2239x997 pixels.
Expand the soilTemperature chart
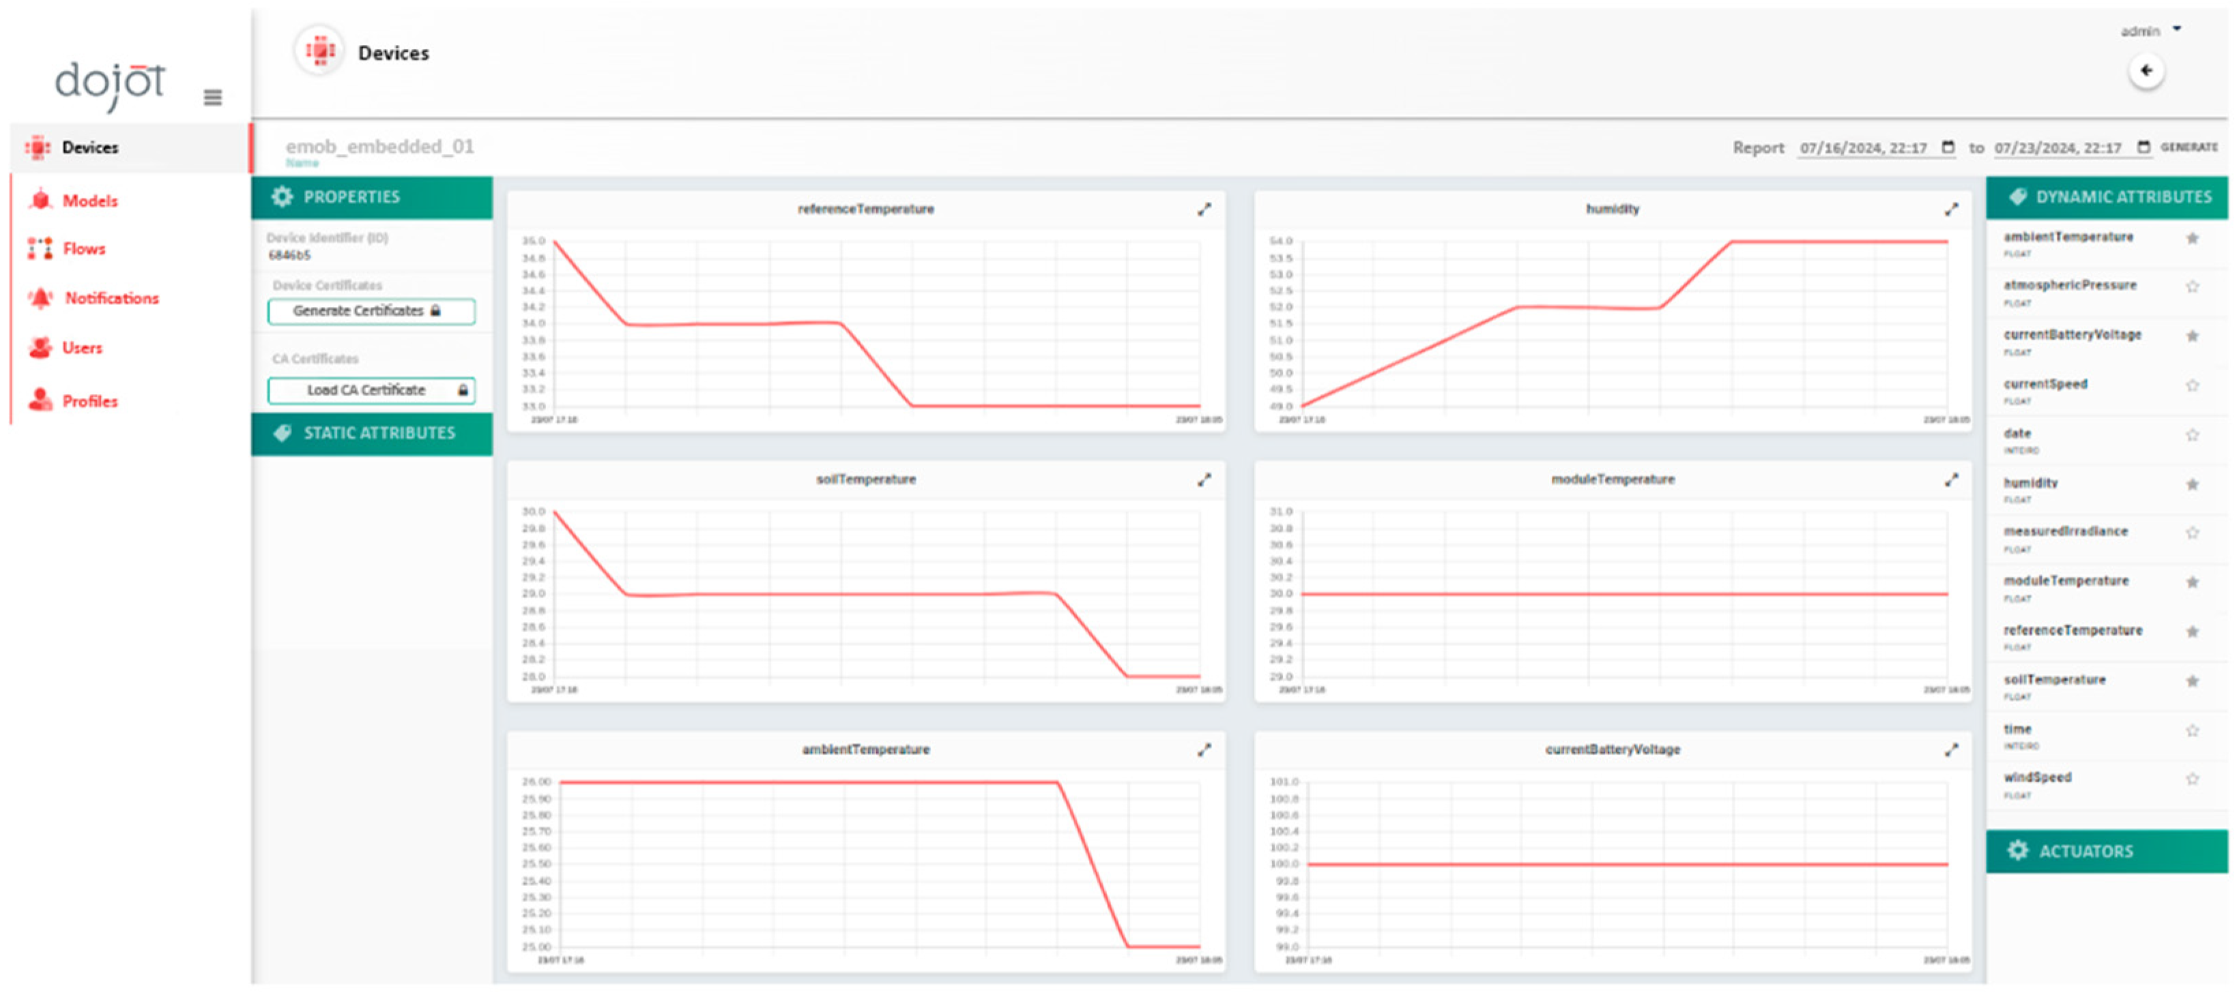tap(1204, 479)
